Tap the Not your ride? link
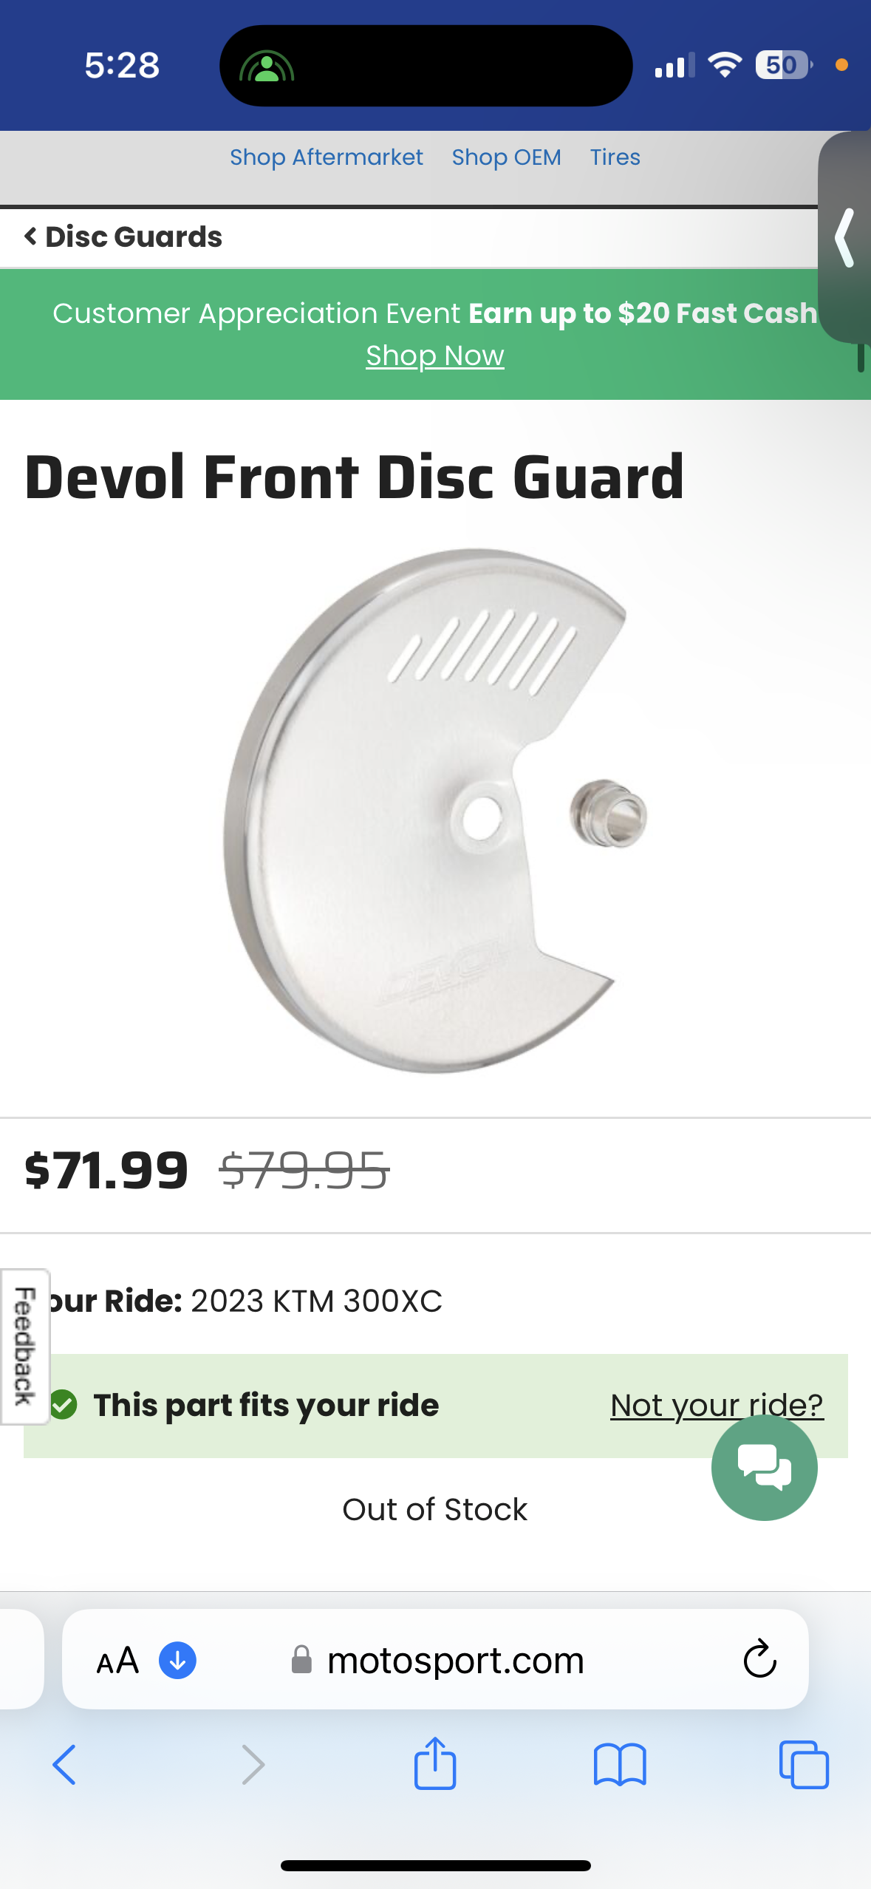The width and height of the screenshot is (871, 1889). pos(717,1405)
